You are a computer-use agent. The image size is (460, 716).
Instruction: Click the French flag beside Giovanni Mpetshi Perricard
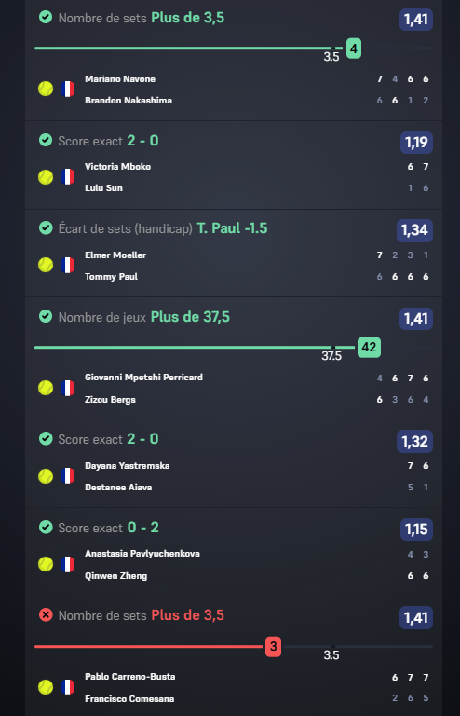pyautogui.click(x=67, y=388)
